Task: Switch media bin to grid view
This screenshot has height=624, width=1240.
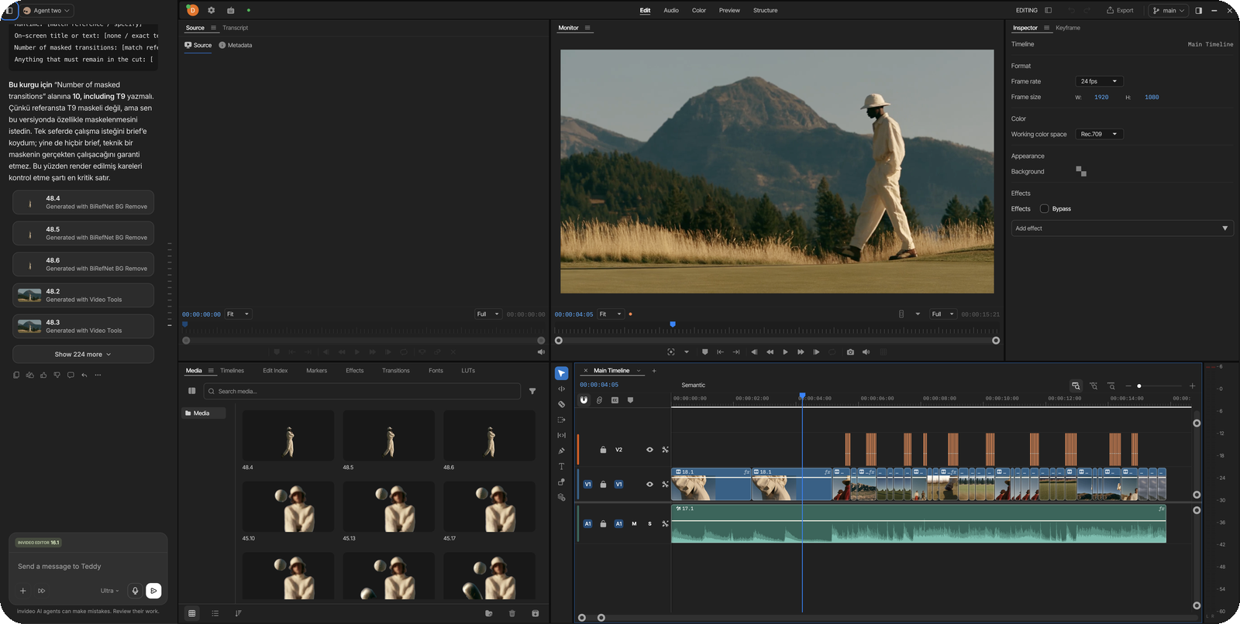Action: click(192, 613)
